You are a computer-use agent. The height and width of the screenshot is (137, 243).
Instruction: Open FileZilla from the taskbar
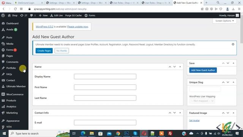(x=170, y=134)
